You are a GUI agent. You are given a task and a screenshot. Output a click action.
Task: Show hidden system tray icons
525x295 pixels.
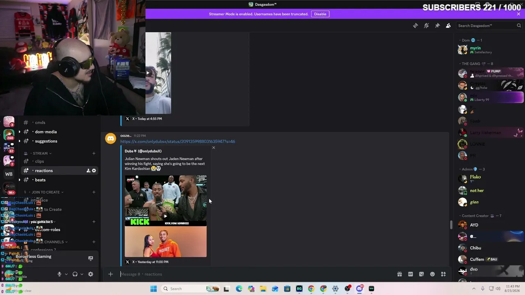point(474,289)
